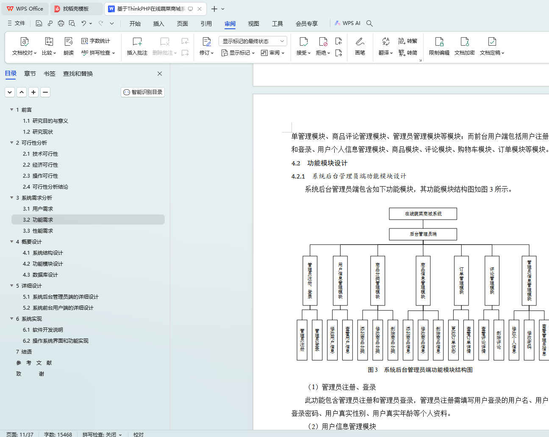Open the 文件 file menu

(17, 23)
